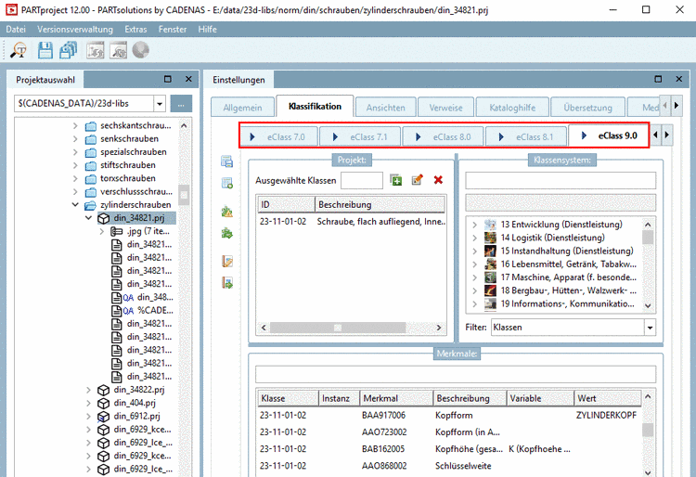Switch to the Allgemein tab
The image size is (696, 477).
pyautogui.click(x=242, y=108)
